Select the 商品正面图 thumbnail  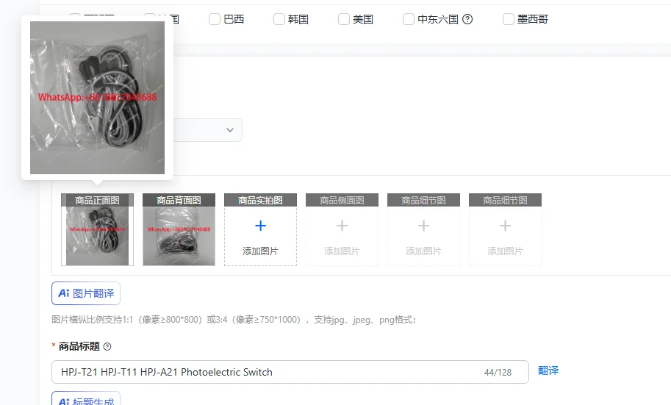pyautogui.click(x=97, y=229)
